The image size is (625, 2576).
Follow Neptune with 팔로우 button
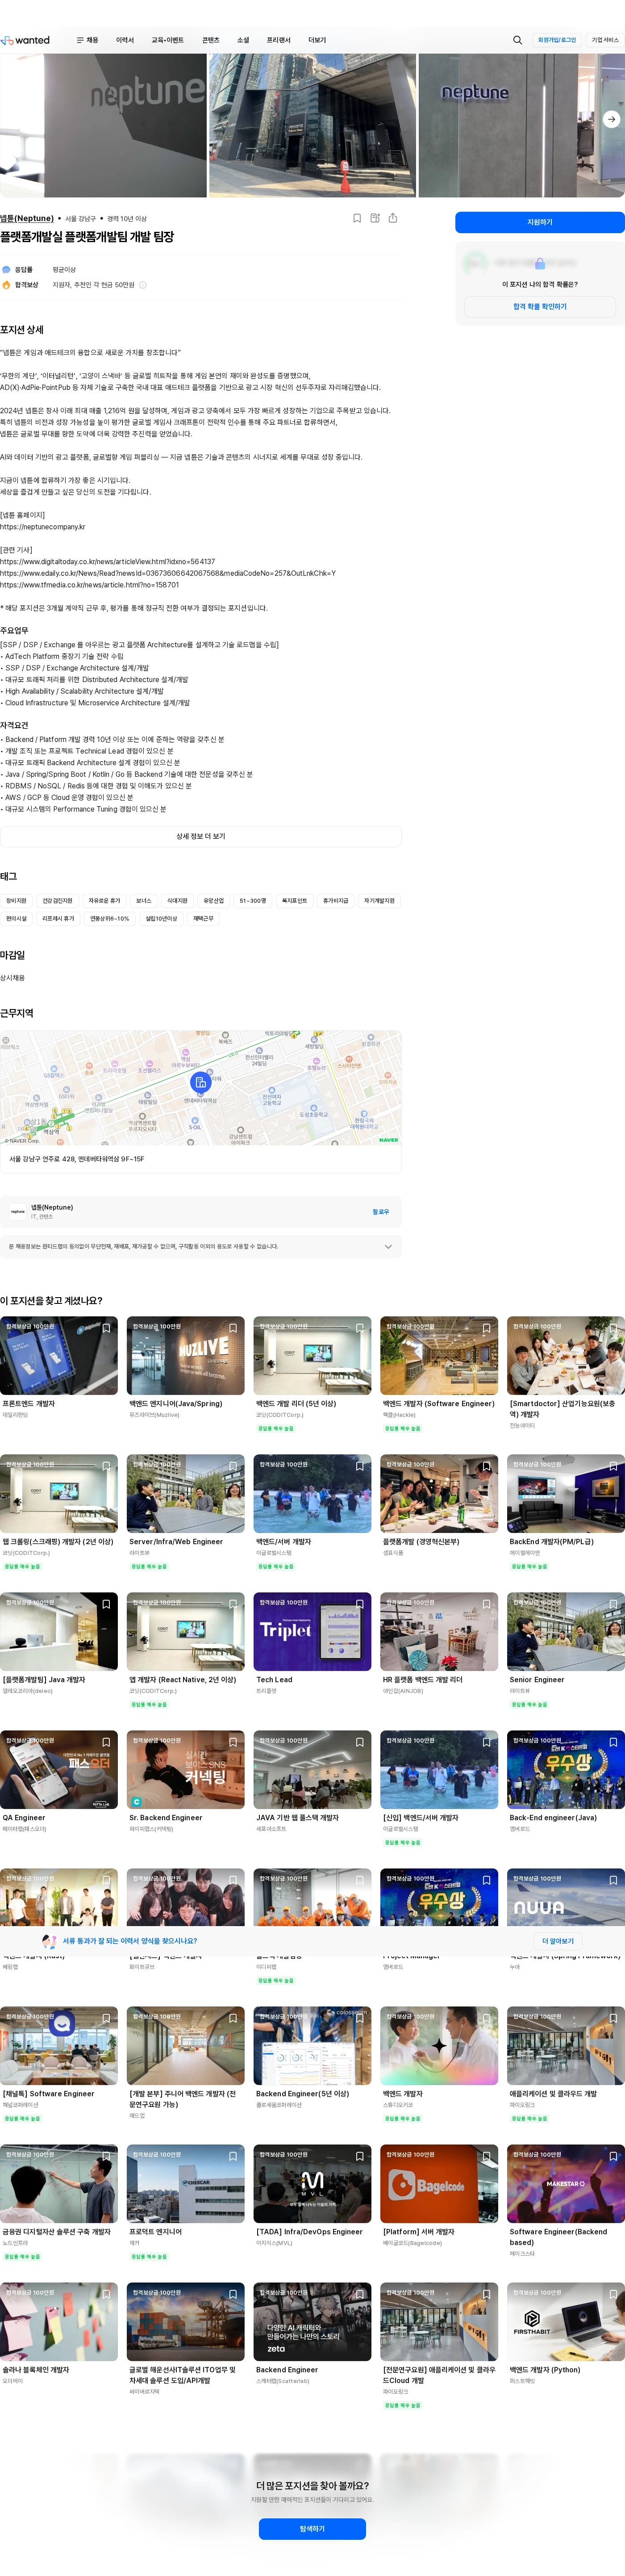pos(381,1212)
